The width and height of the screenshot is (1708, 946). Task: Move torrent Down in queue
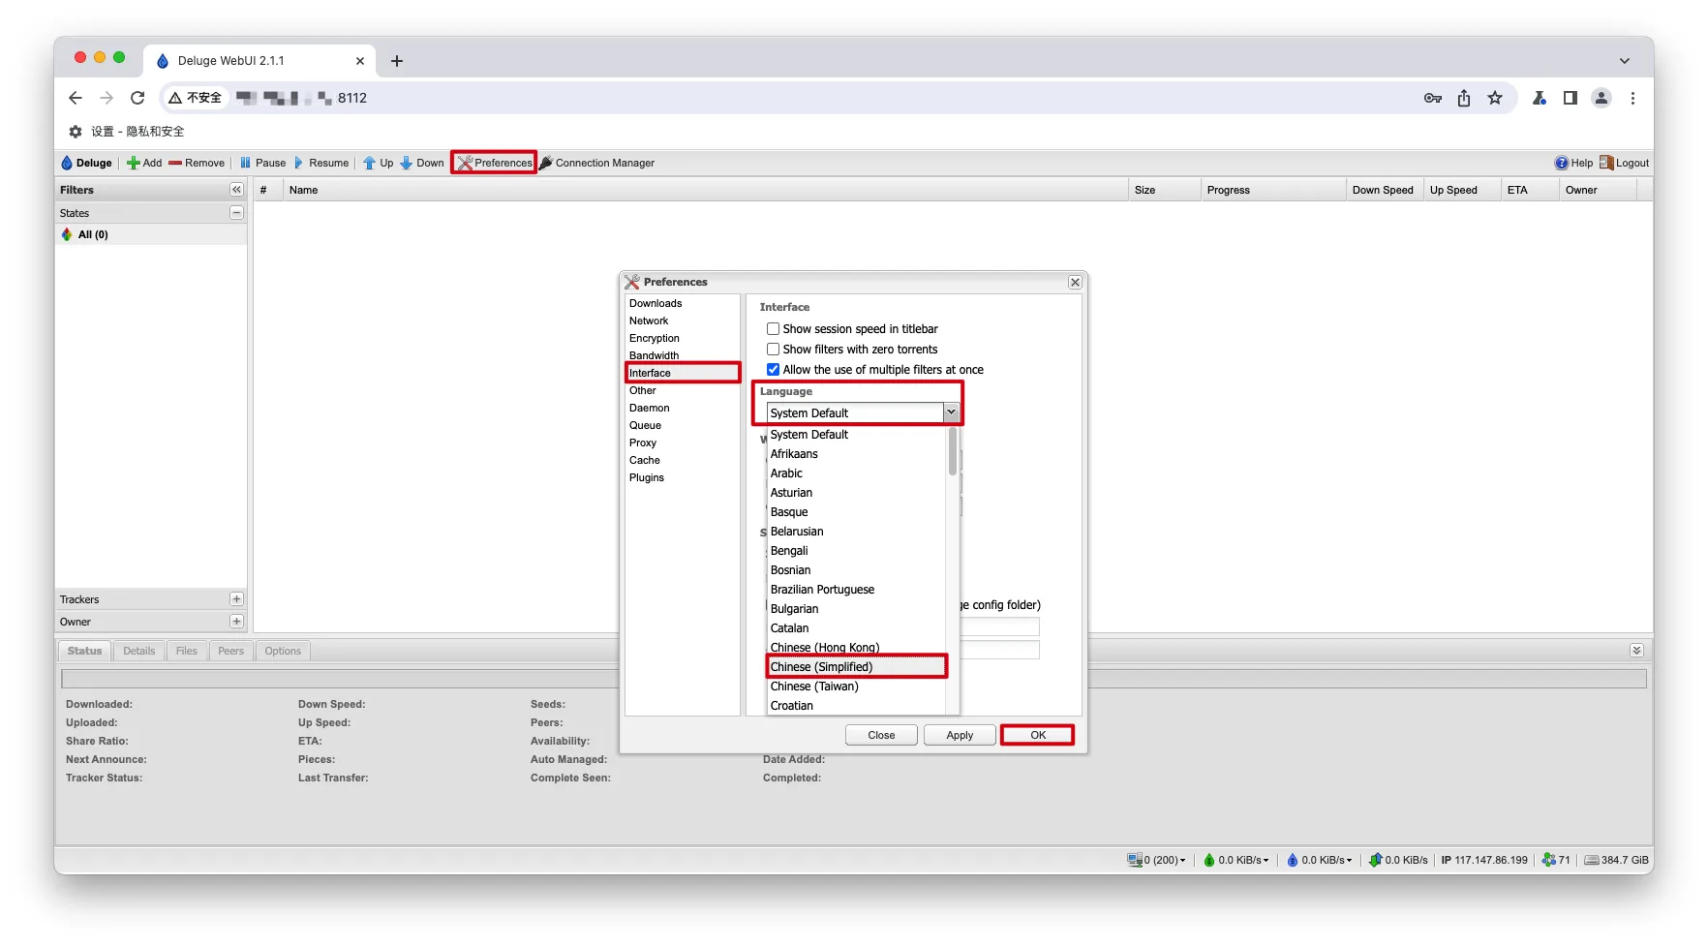click(x=422, y=163)
